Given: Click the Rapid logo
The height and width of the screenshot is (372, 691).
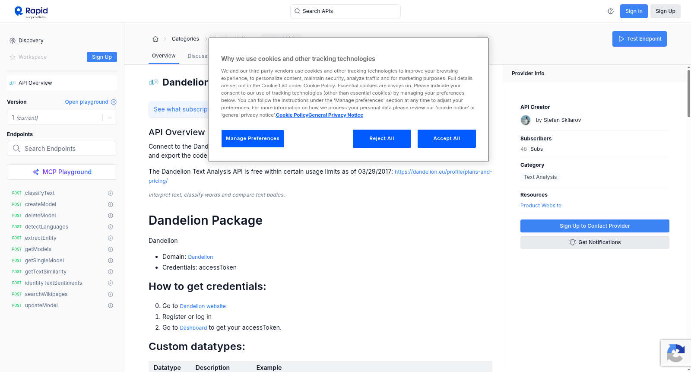Looking at the screenshot, I should point(31,12).
